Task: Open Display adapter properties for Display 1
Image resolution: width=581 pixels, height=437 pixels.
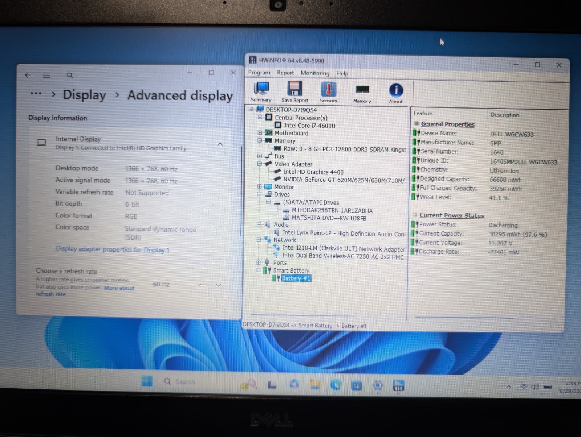Action: pos(113,249)
